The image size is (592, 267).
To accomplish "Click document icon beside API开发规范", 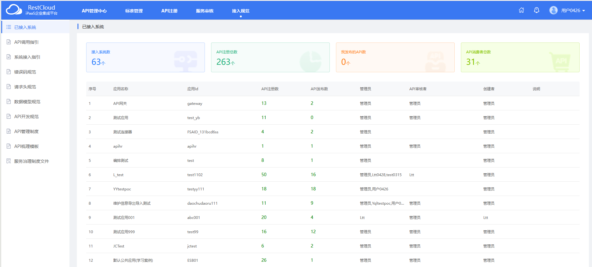I will click(9, 116).
